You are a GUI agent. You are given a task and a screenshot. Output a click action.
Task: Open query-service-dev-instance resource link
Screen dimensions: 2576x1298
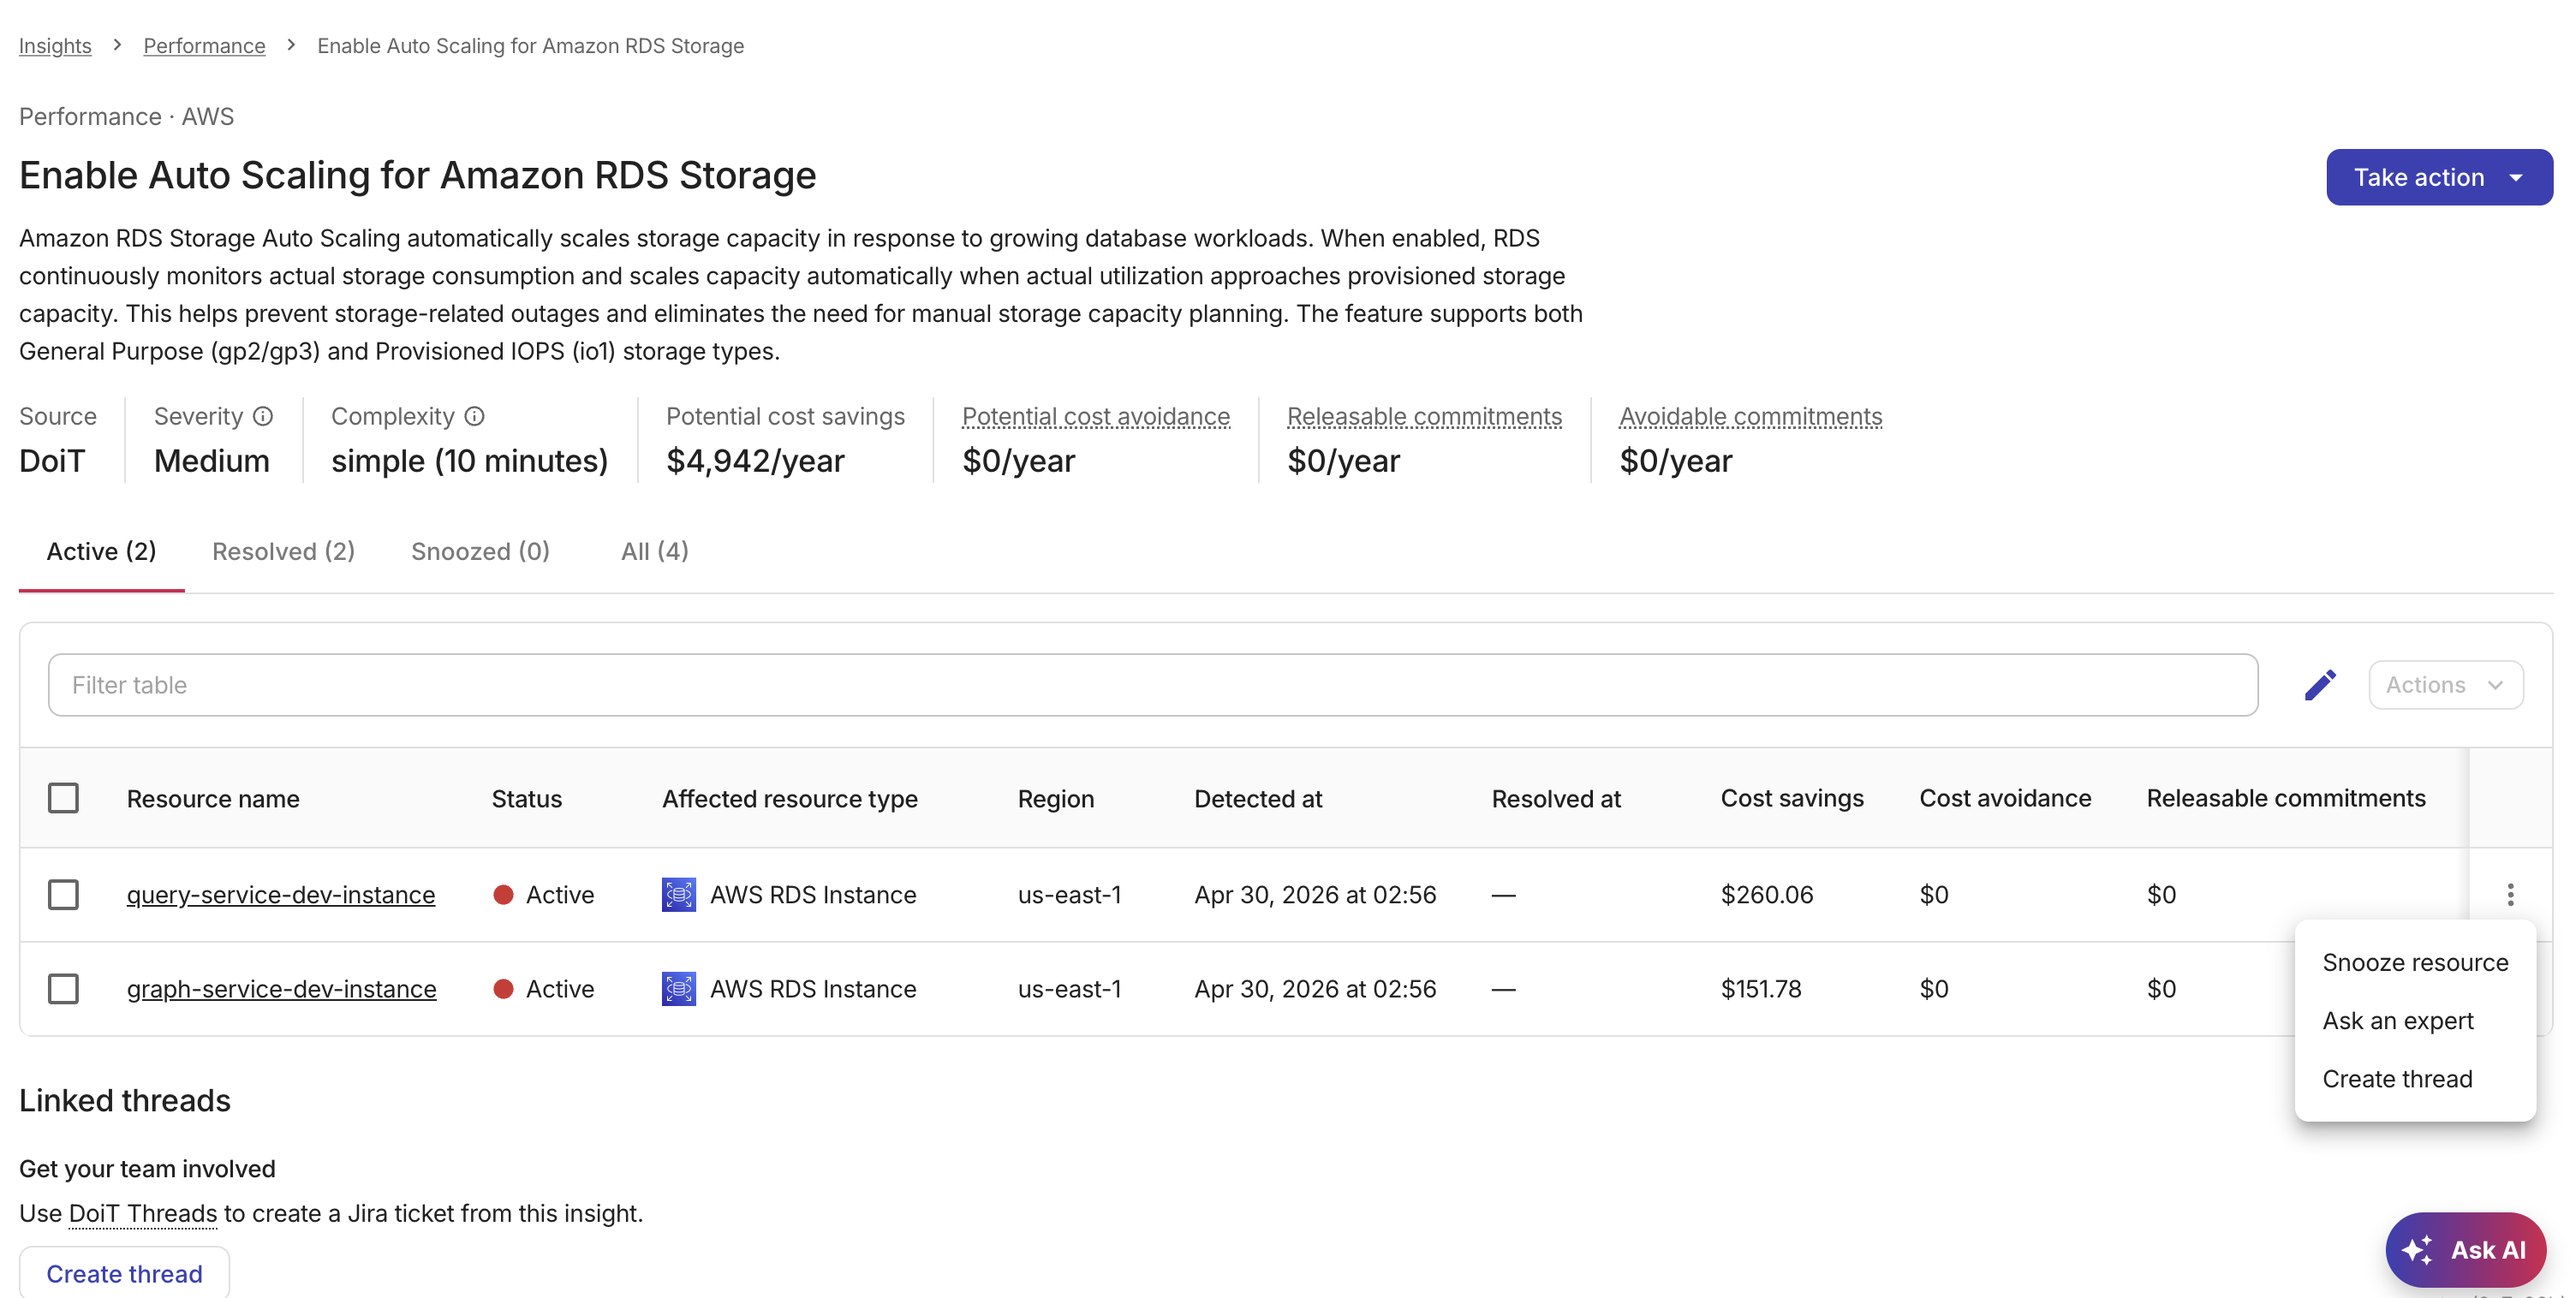pos(281,894)
